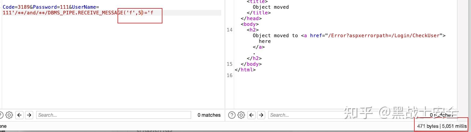This screenshot has height=132, width=471.
Task: Go to previous match in request panel
Action: click(x=20, y=115)
